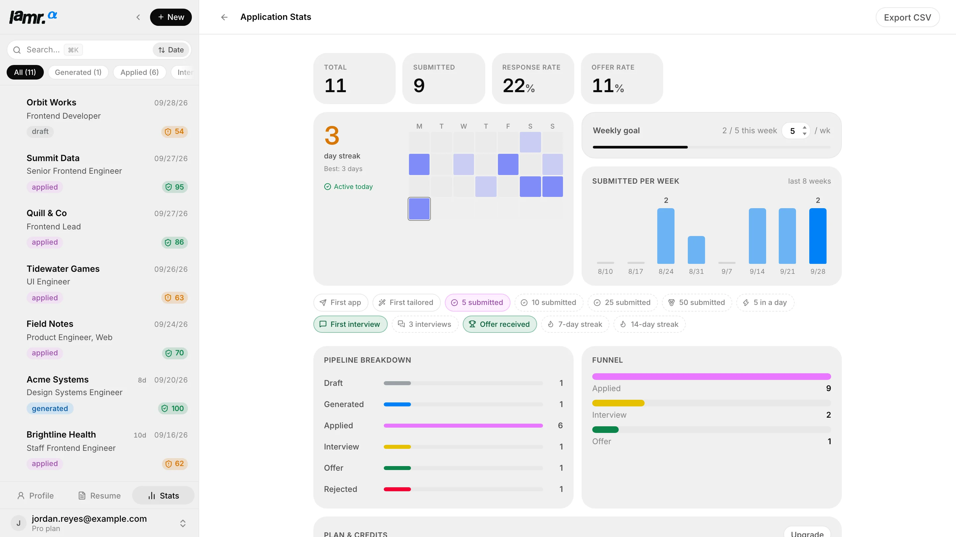The height and width of the screenshot is (537, 956).
Task: Click the First interview chat badge
Action: coord(350,324)
